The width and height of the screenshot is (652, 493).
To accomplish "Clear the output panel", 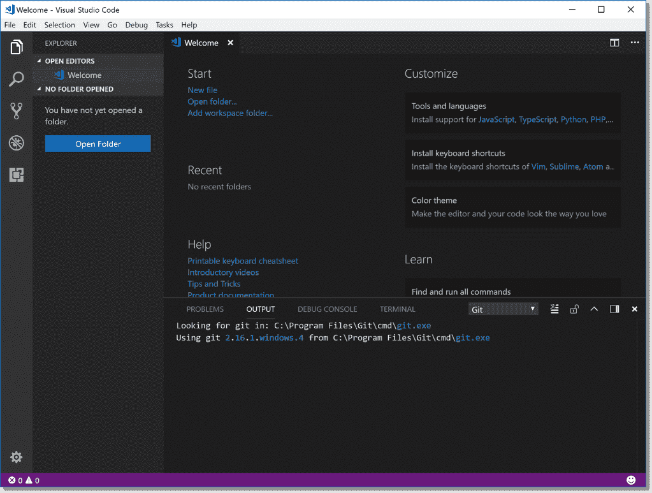I will [x=554, y=309].
